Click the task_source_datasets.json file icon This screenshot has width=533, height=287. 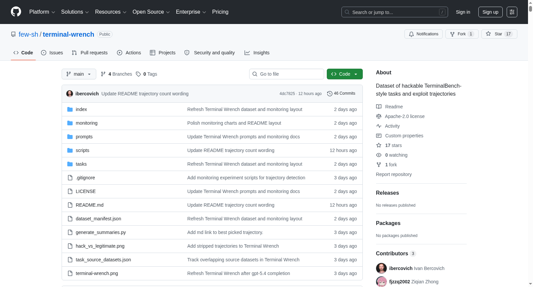pos(70,260)
